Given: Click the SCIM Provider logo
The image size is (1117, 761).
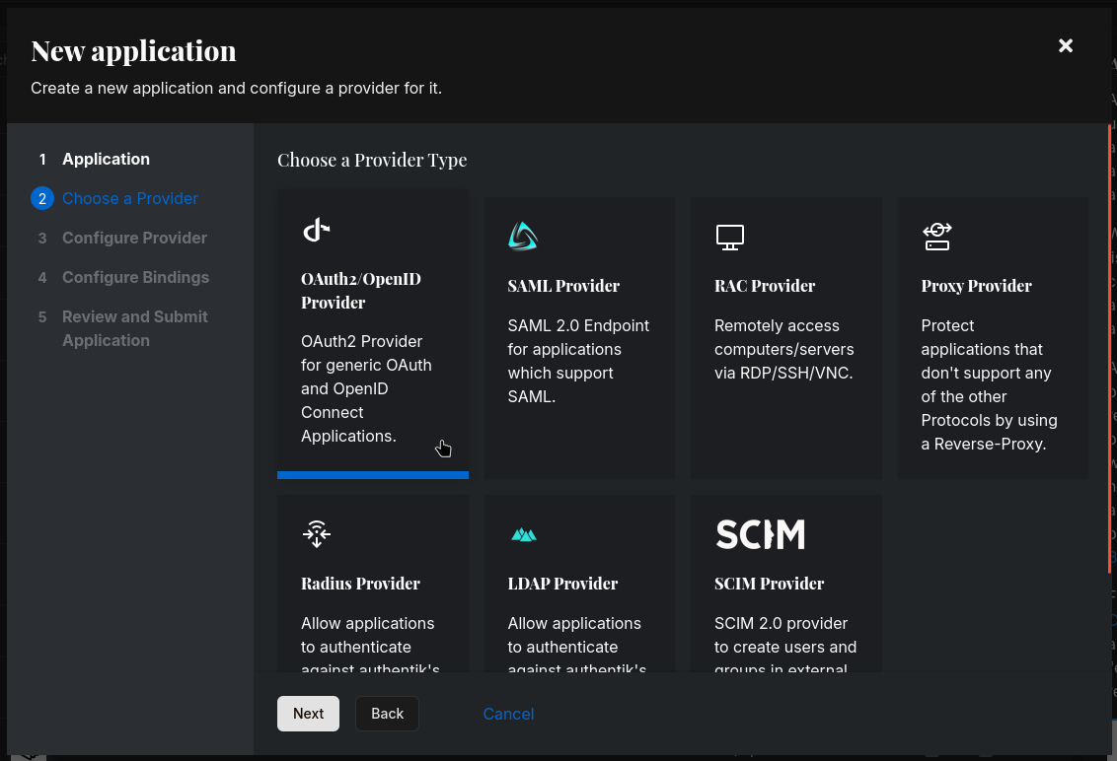Looking at the screenshot, I should pos(760,534).
